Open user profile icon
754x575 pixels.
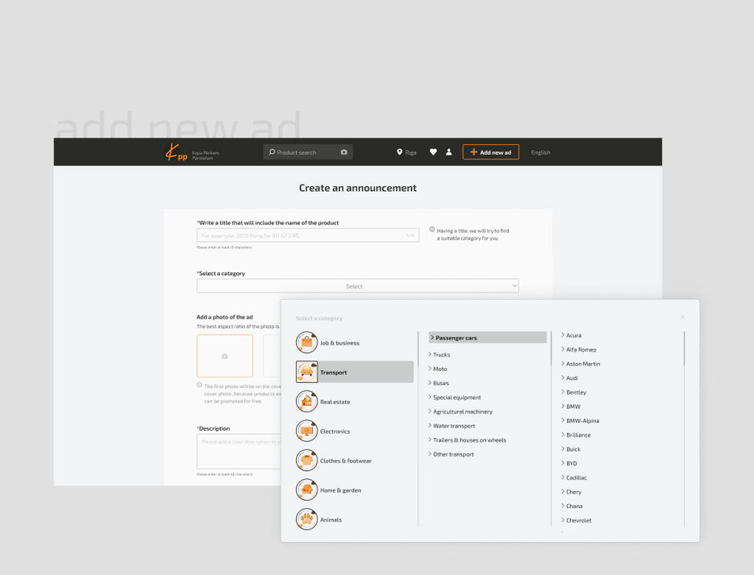pos(449,152)
